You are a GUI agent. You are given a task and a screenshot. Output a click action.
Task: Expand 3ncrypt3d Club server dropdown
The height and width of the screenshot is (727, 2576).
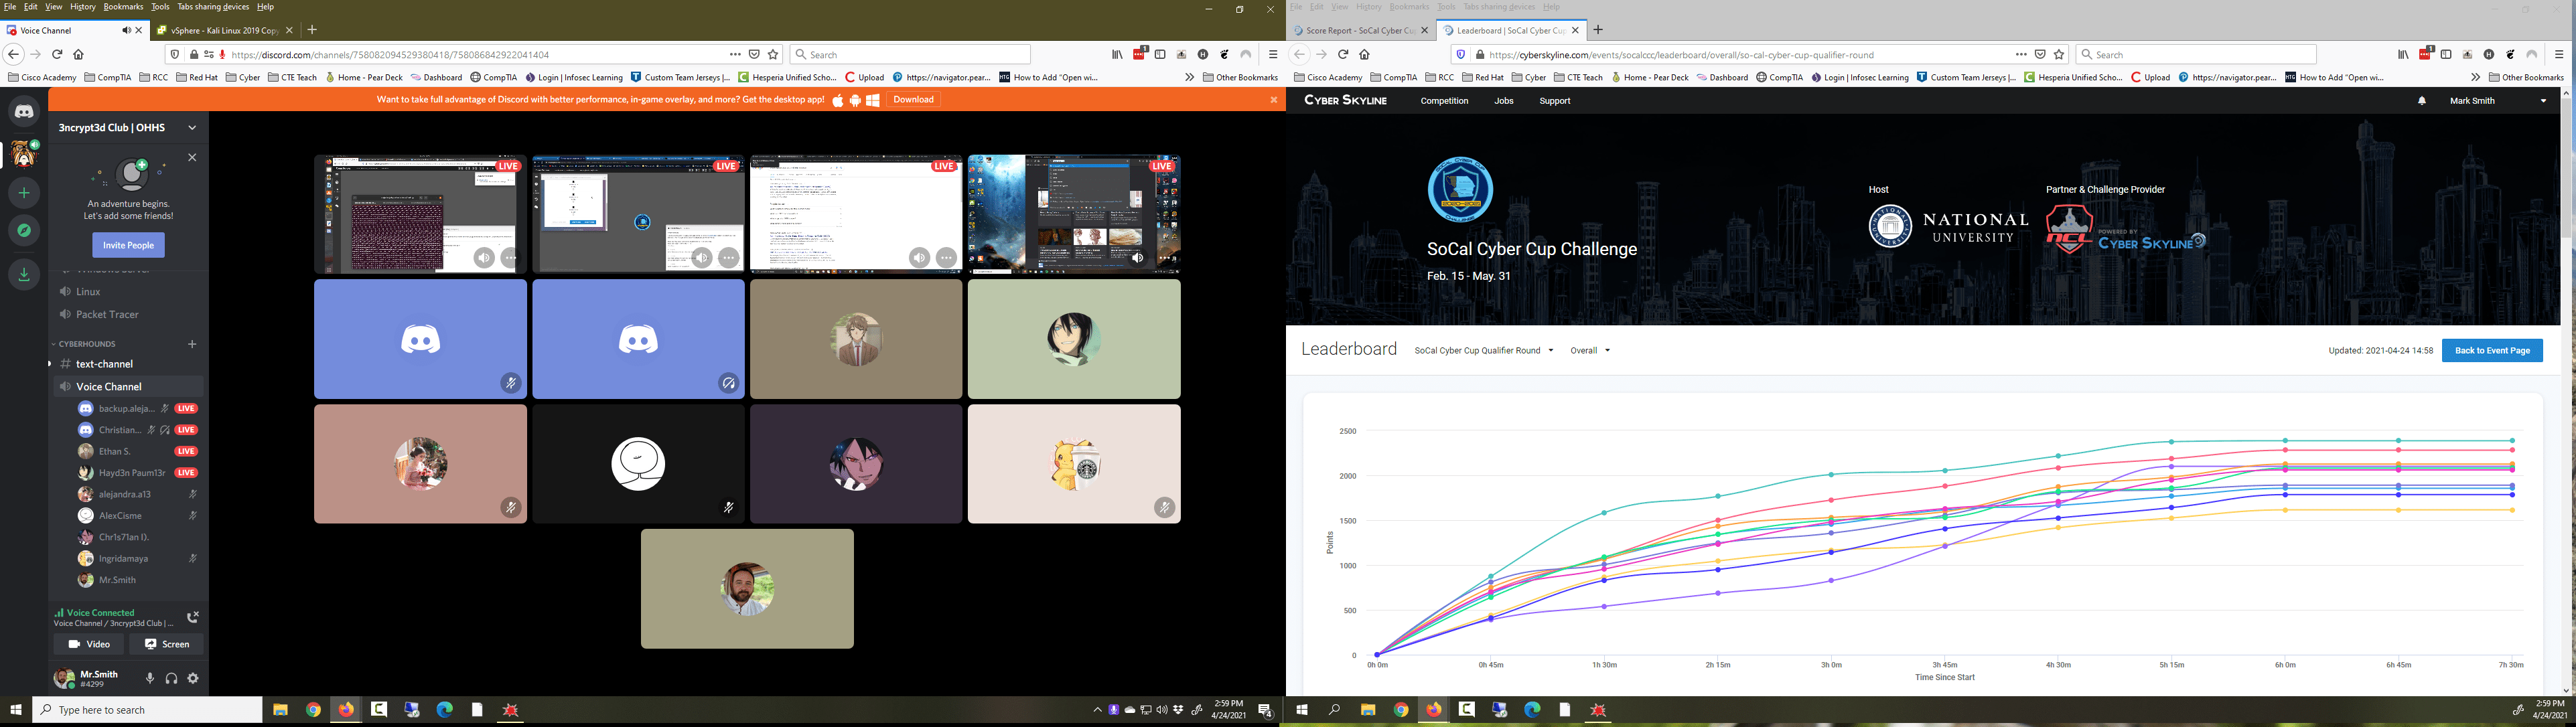pyautogui.click(x=192, y=128)
